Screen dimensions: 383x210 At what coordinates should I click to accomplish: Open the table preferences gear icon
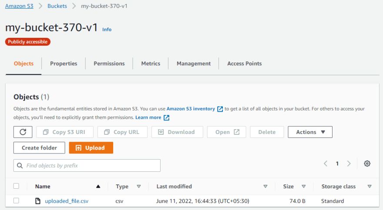(367, 163)
